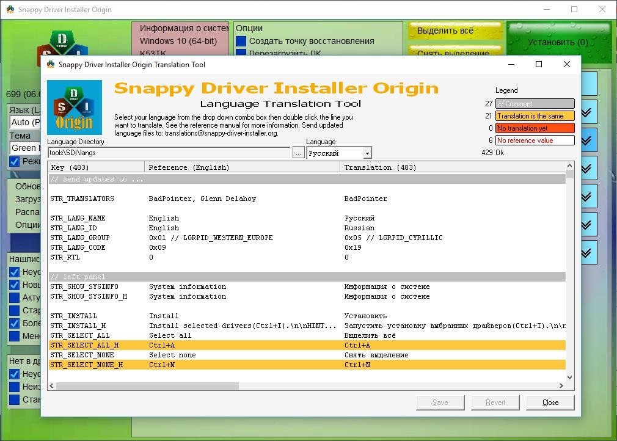Open the Язык dropdown set to Auto

tap(24, 122)
